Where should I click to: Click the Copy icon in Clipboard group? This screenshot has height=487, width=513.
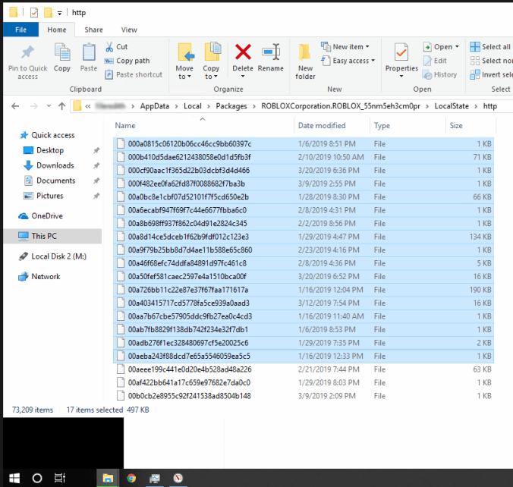(x=62, y=52)
